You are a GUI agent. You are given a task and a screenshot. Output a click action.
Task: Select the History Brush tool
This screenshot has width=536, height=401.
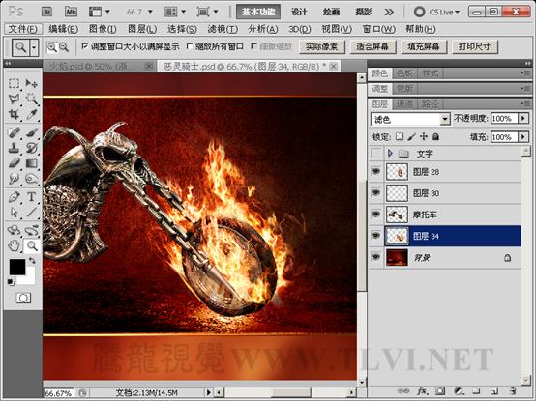pyautogui.click(x=32, y=148)
